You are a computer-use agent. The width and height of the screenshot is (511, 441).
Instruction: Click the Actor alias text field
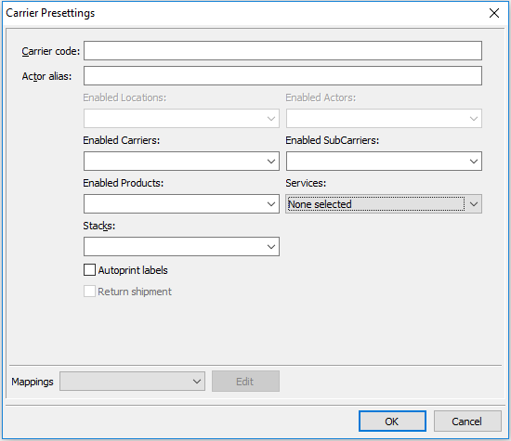(x=282, y=75)
